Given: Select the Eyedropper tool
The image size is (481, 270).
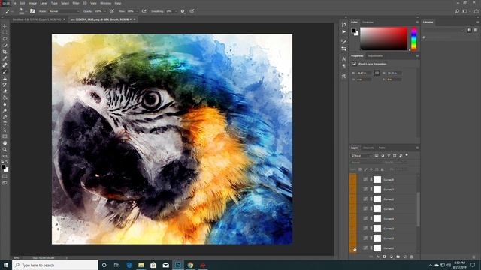Looking at the screenshot, I should [x=5, y=58].
